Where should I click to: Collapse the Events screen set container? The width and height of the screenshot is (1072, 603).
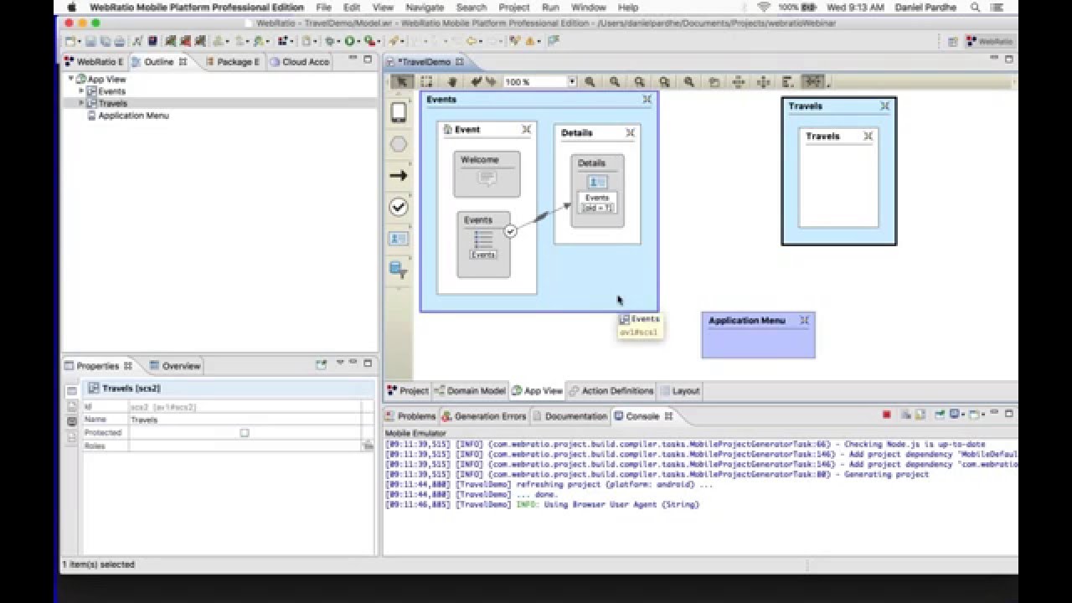[647, 99]
